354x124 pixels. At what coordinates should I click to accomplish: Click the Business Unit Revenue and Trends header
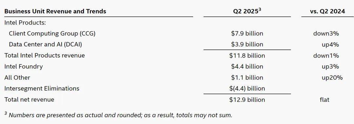[x=55, y=11]
